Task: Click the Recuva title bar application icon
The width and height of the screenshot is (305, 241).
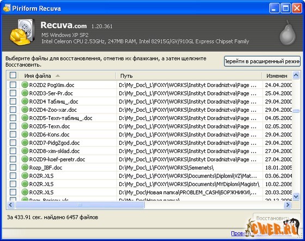Action: point(7,8)
